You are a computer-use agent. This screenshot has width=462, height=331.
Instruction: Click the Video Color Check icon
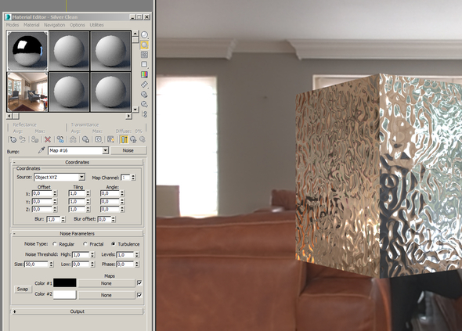coord(144,74)
